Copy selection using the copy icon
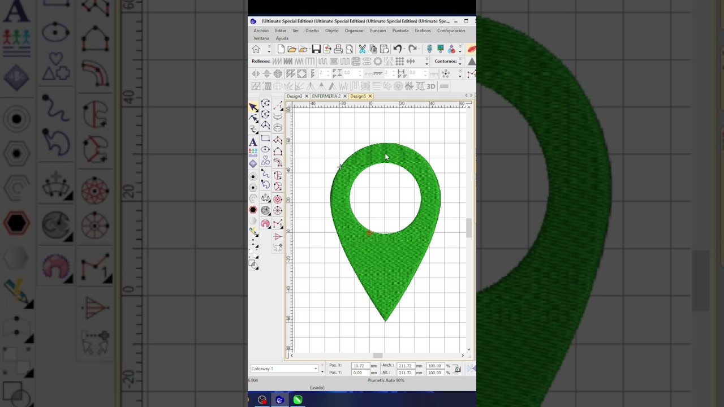Screen dimensions: 724x407 tap(373, 49)
